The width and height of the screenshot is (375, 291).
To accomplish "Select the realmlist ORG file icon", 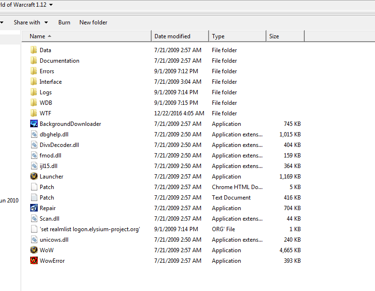I will point(34,229).
